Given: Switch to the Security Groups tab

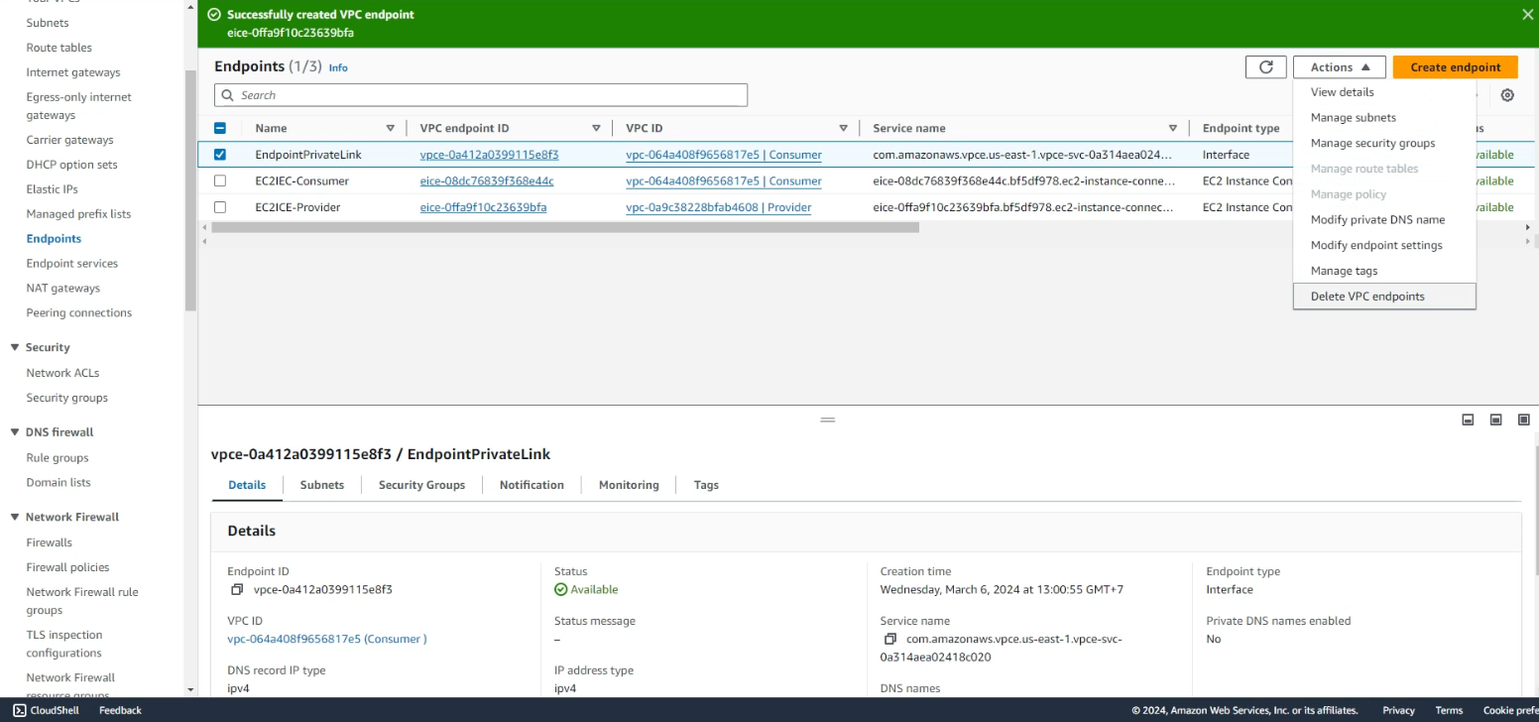Looking at the screenshot, I should 421,485.
